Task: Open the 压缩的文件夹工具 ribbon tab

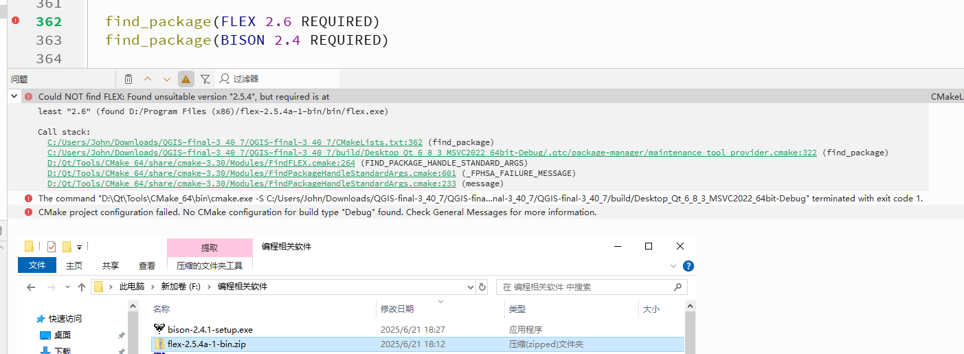Action: coord(210,265)
